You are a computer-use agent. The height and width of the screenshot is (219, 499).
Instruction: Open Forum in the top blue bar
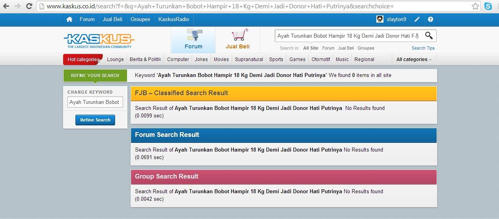87,19
